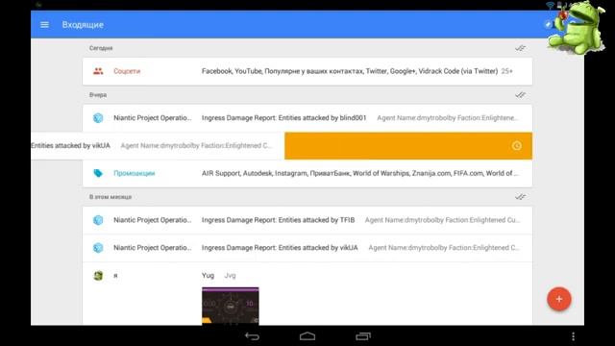Tap Niantic avatar on TFIB email
This screenshot has height=346, width=615.
pyautogui.click(x=98, y=220)
